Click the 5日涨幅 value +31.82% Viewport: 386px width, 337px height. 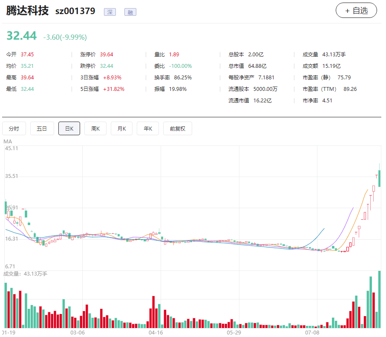pos(114,89)
